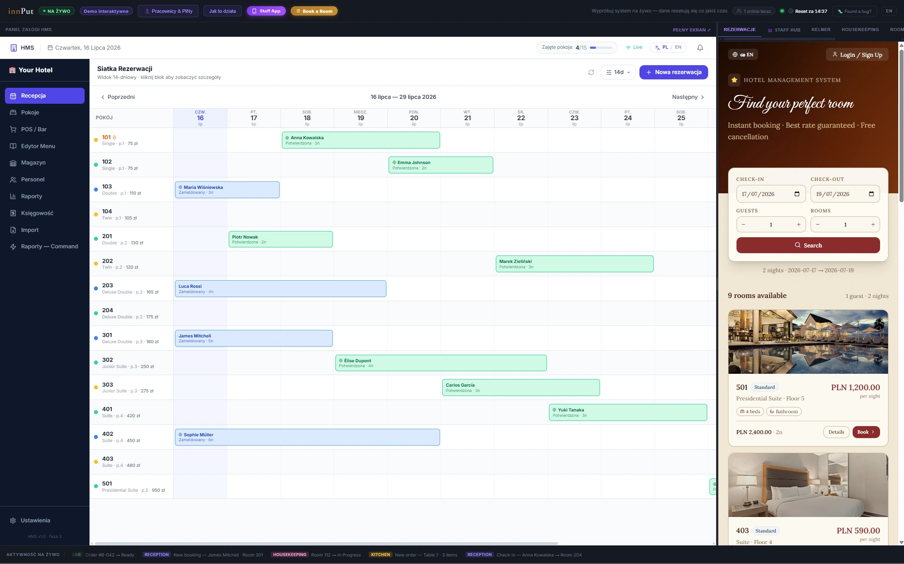This screenshot has height=564, width=904.
Task: Open Raporty — Command item
Action: tap(45, 247)
